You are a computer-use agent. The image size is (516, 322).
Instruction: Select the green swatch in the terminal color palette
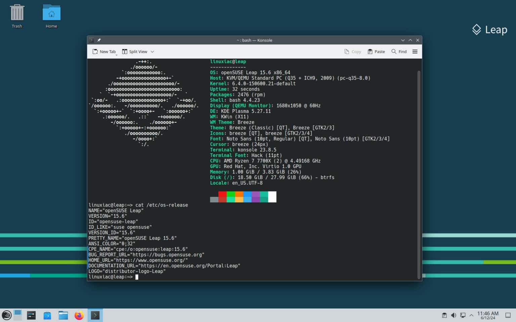point(231,197)
